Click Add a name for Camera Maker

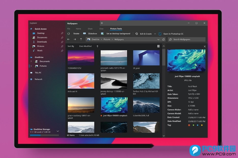193,110
